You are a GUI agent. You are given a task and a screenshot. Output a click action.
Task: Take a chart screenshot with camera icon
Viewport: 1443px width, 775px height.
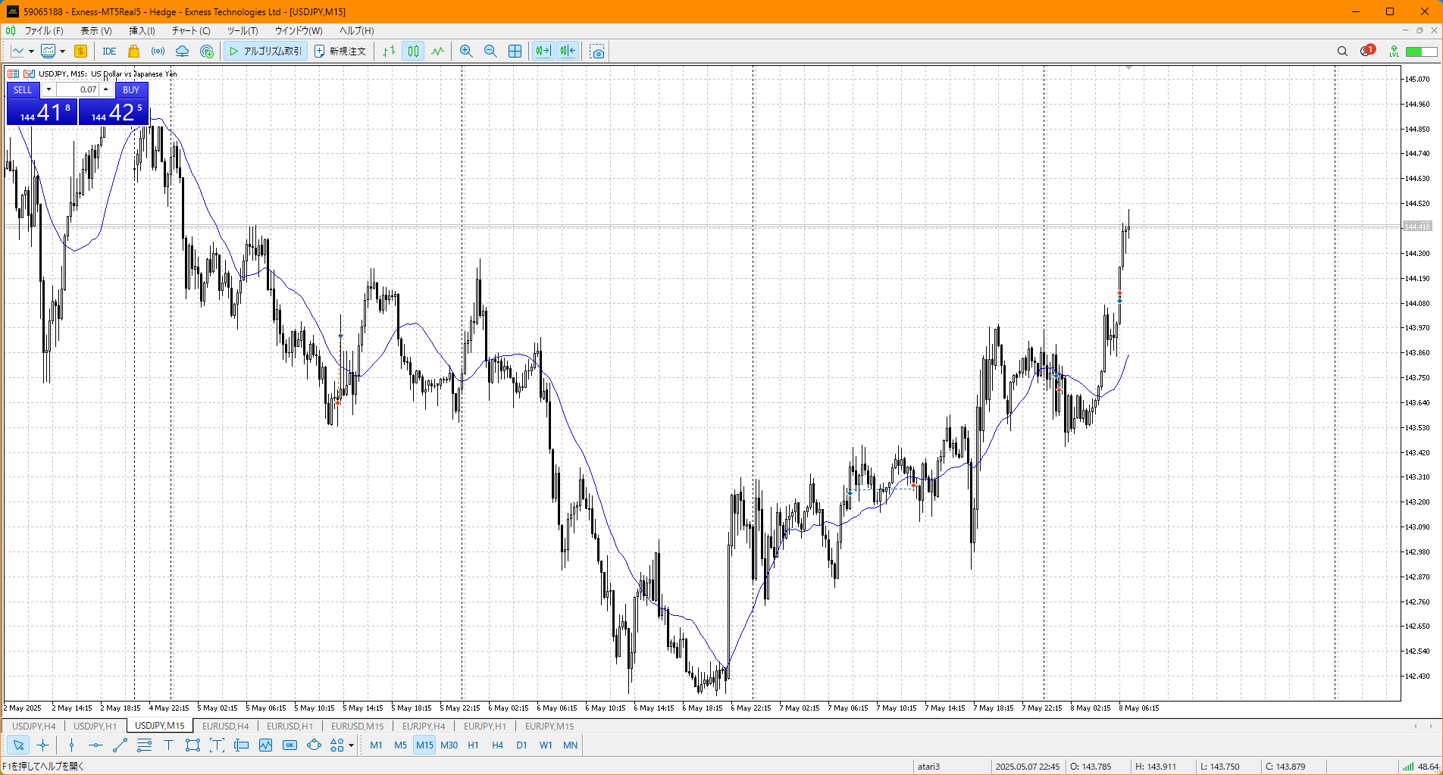tap(597, 52)
